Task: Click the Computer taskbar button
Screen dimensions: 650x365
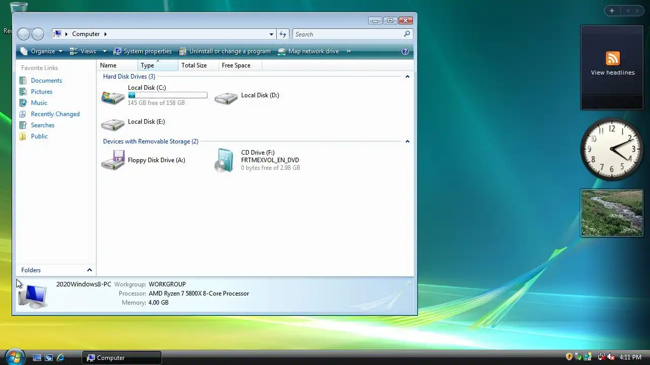Action: pos(122,357)
